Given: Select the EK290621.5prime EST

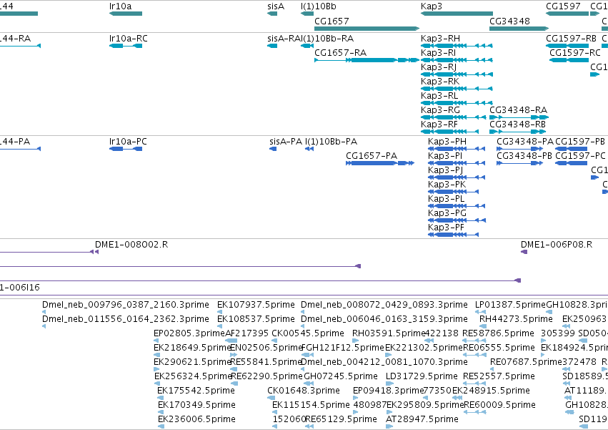Looking at the screenshot, I should pos(156,369).
